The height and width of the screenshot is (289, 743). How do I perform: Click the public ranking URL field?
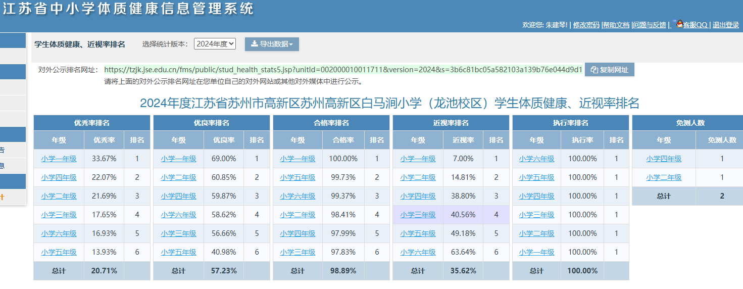[343, 69]
